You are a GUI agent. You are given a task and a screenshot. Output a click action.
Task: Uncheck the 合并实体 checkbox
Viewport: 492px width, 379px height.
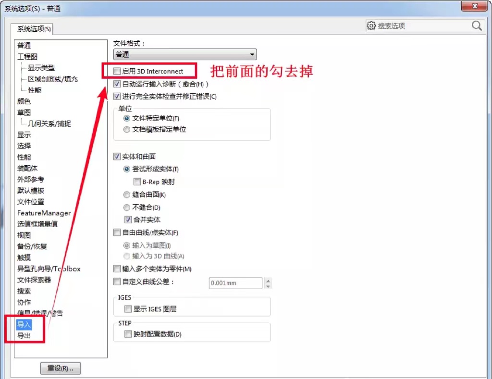[x=128, y=220]
